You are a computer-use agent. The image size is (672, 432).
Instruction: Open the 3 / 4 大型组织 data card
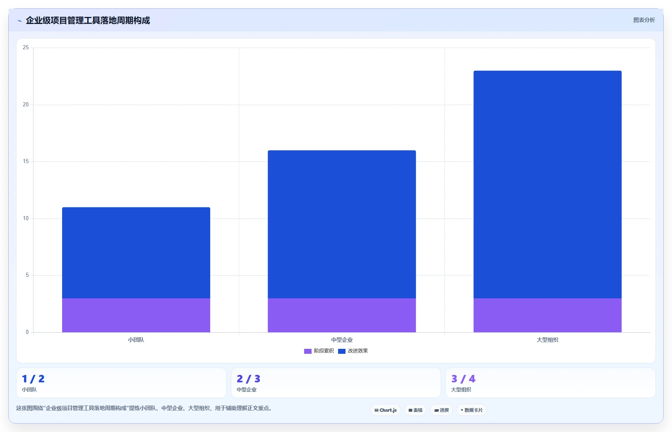pyautogui.click(x=550, y=383)
